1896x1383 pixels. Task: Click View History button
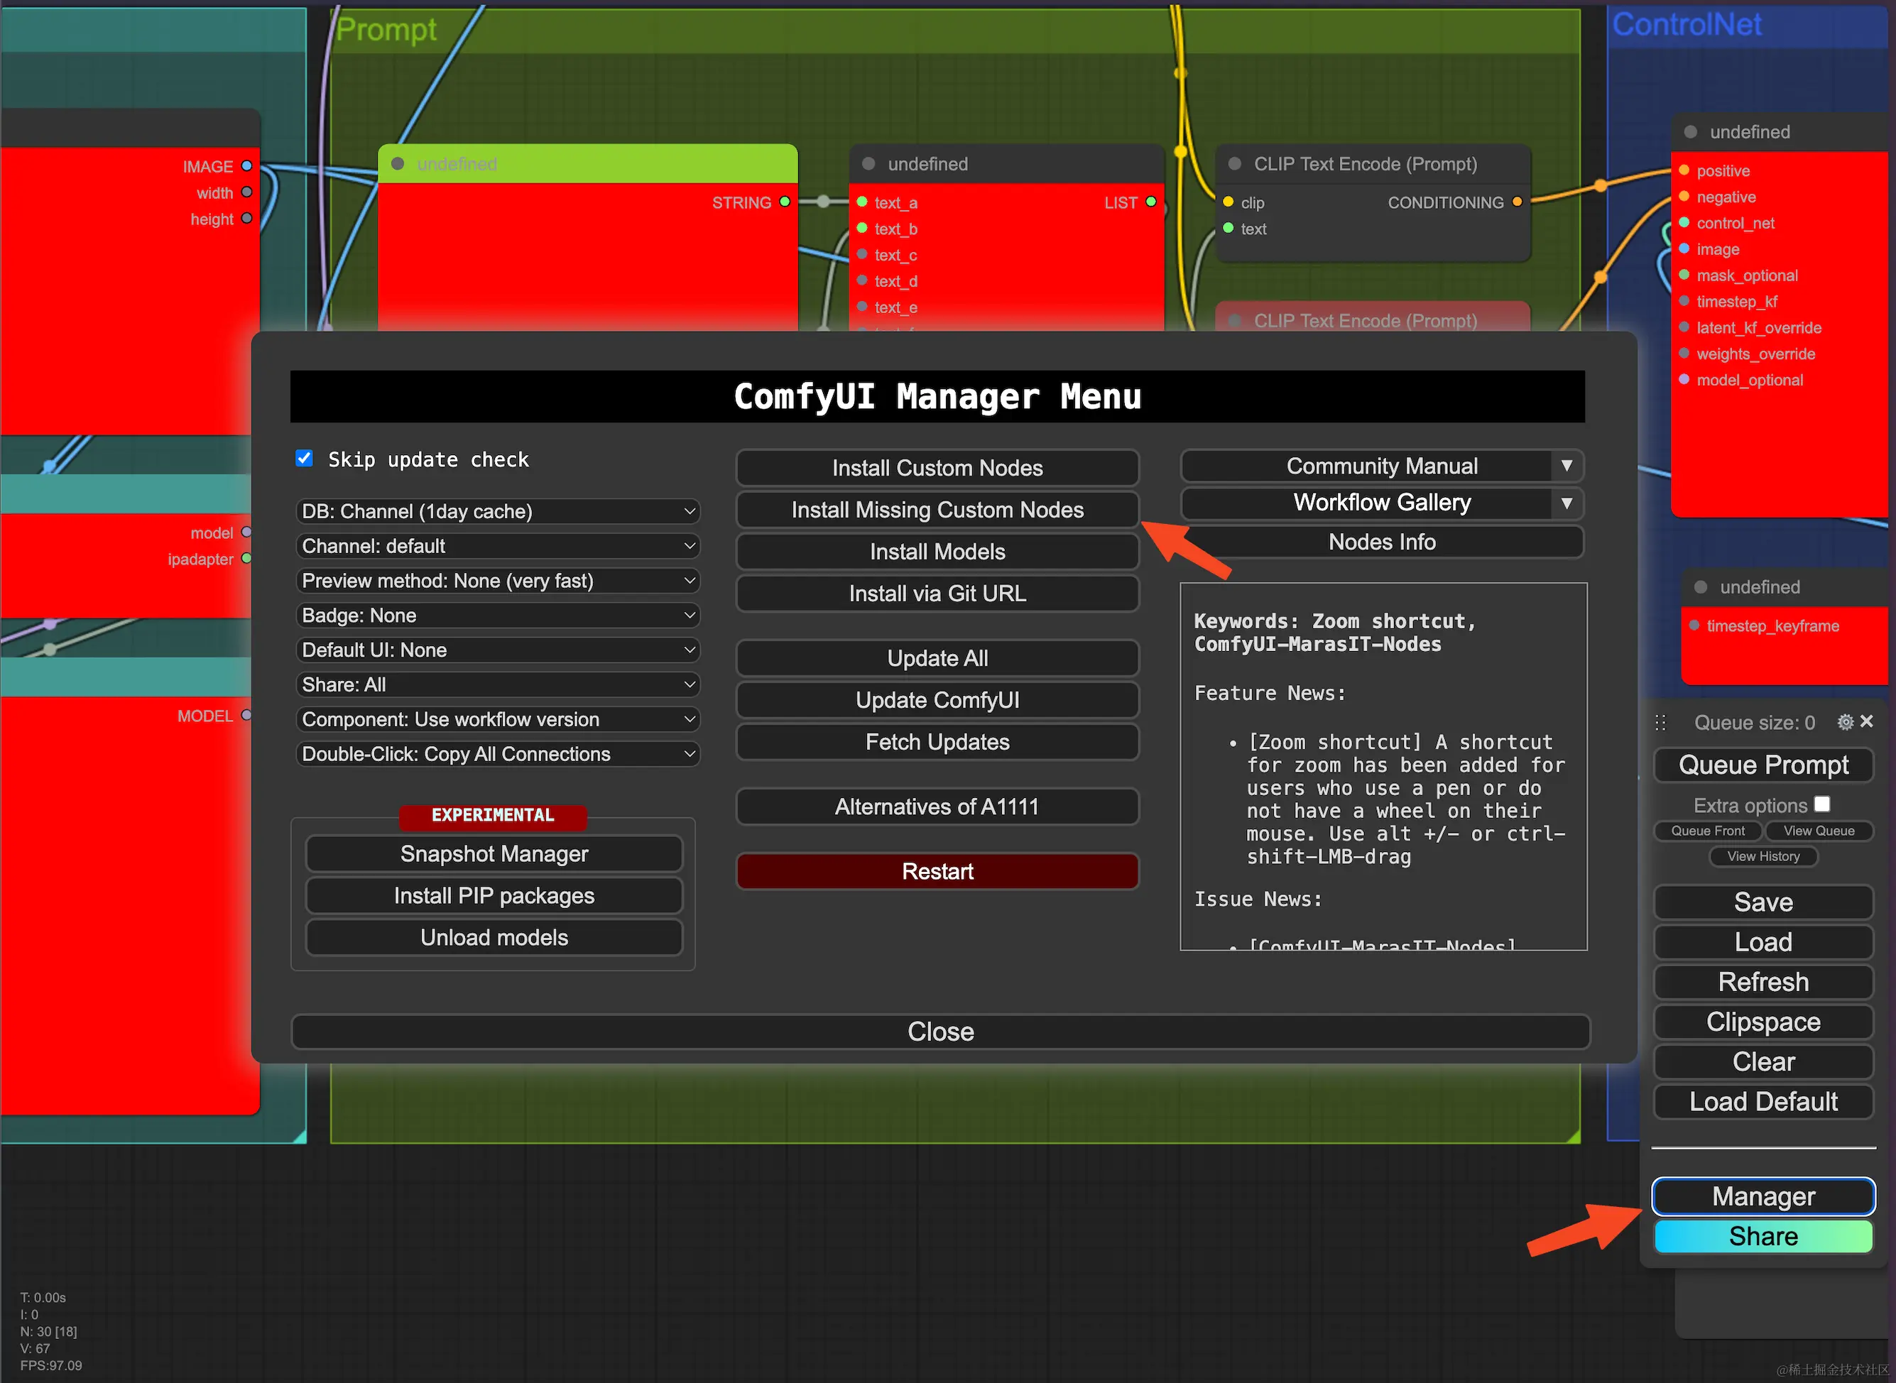pyautogui.click(x=1762, y=856)
